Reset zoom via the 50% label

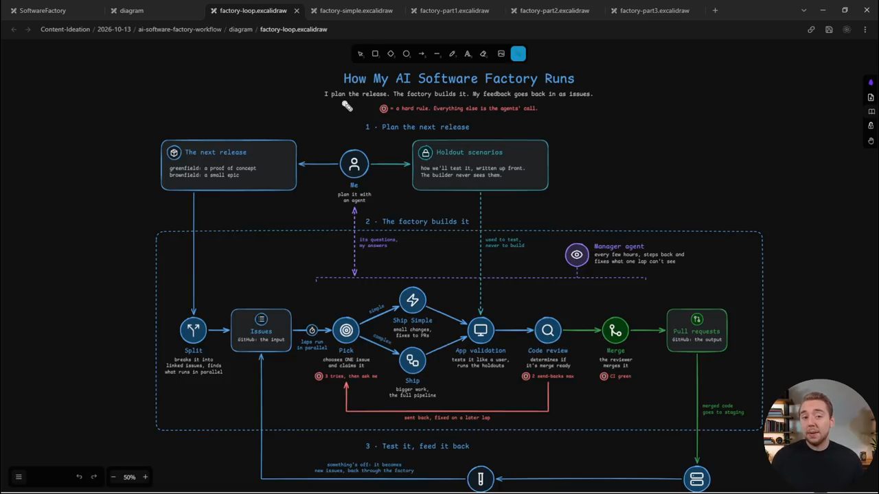click(x=129, y=477)
